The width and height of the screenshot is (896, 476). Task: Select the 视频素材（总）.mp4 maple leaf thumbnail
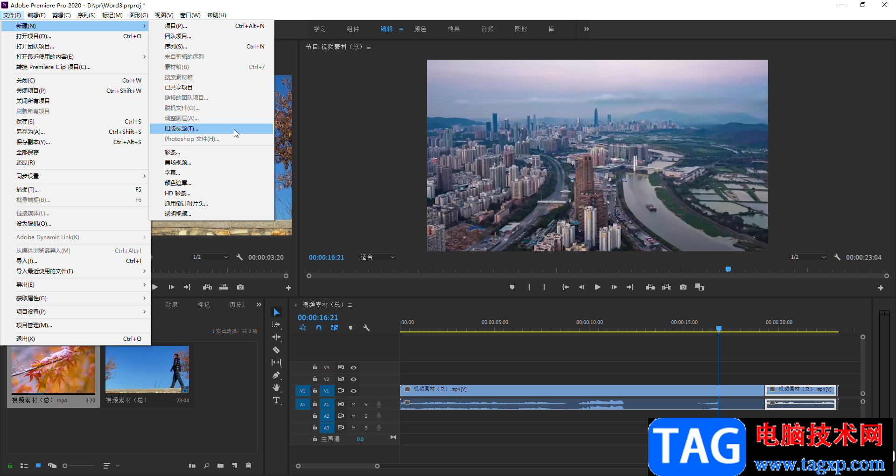coord(53,371)
